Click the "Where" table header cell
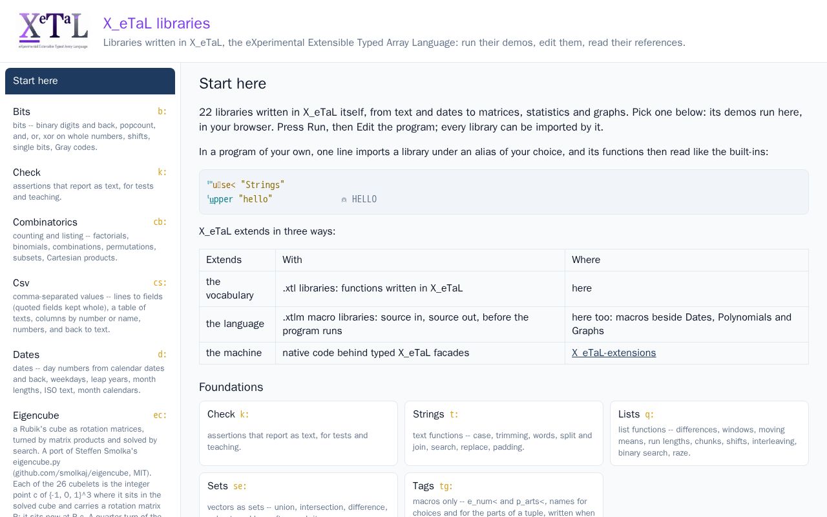Viewport: 827px width, 517px height. click(686, 260)
